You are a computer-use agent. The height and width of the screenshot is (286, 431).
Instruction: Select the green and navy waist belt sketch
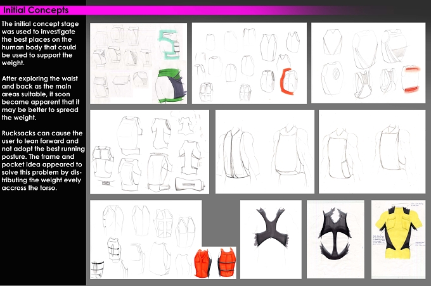[170, 85]
